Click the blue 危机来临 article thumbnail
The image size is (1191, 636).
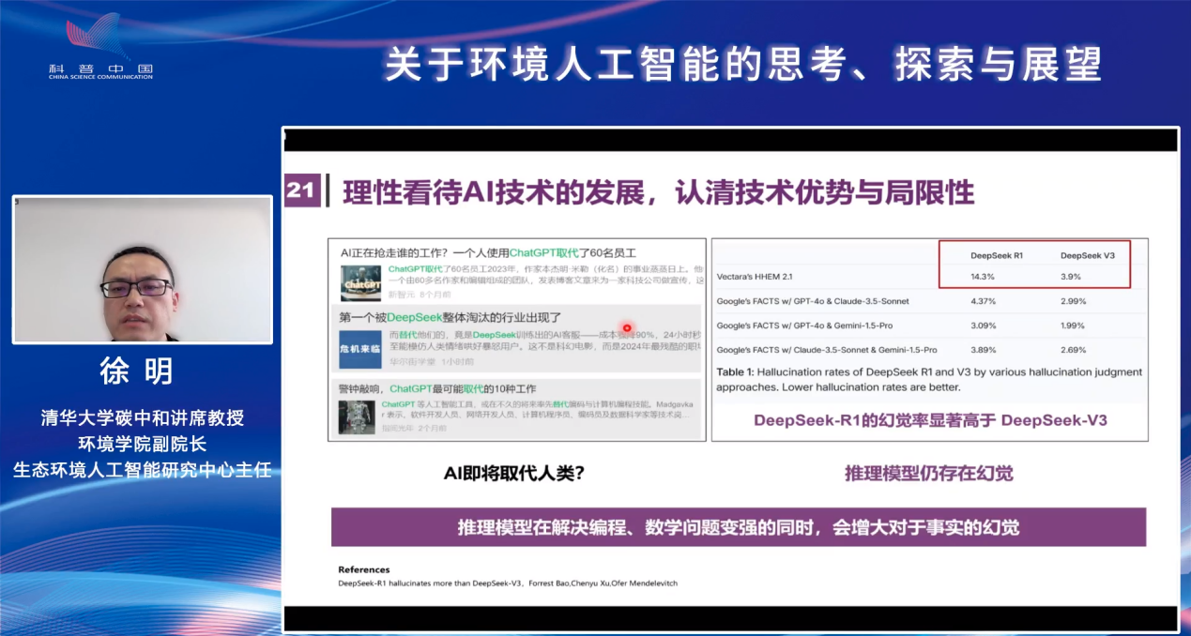coord(360,349)
